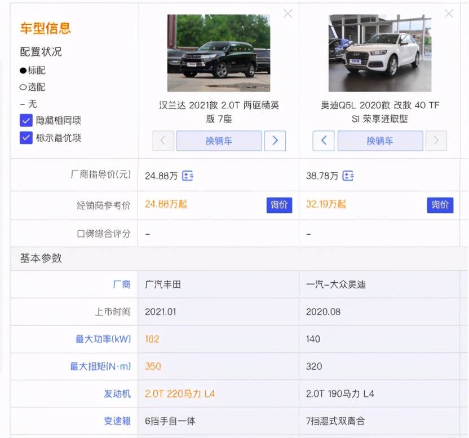
Task: Open price calculator icon beside 24.88万
Action: coord(188,176)
